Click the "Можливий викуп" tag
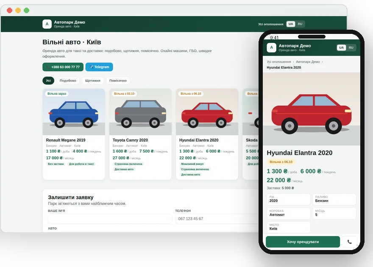The width and height of the screenshot is (373, 267). point(192,164)
